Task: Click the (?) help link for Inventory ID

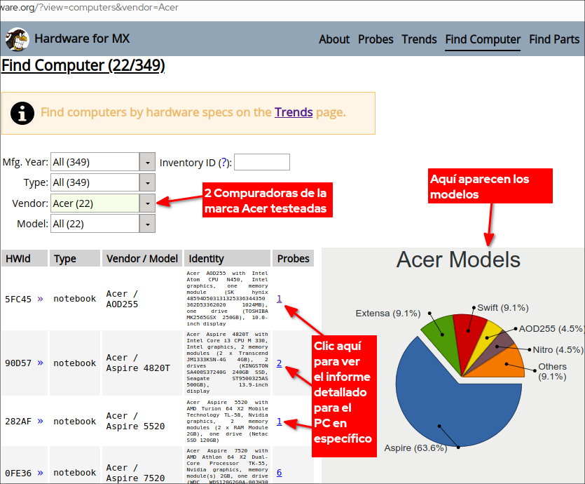Action: coord(224,163)
